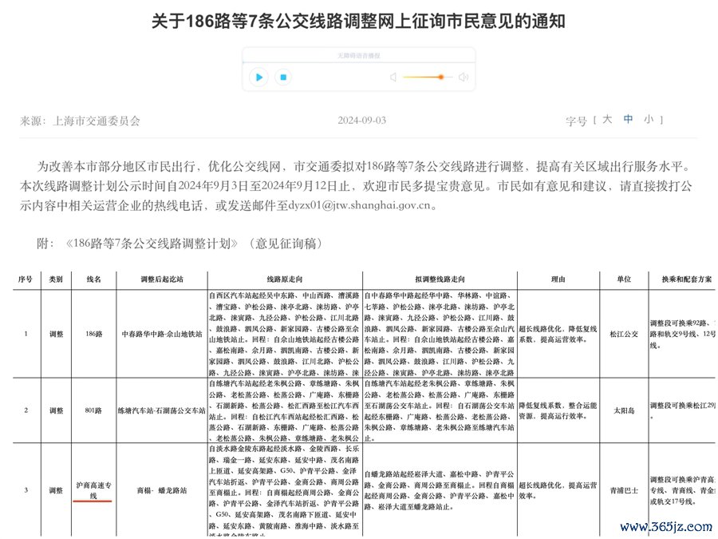Click the attachment title 《186路等7条公交线路调整计划》
Viewport: 718px width, 539px height.
[x=152, y=243]
